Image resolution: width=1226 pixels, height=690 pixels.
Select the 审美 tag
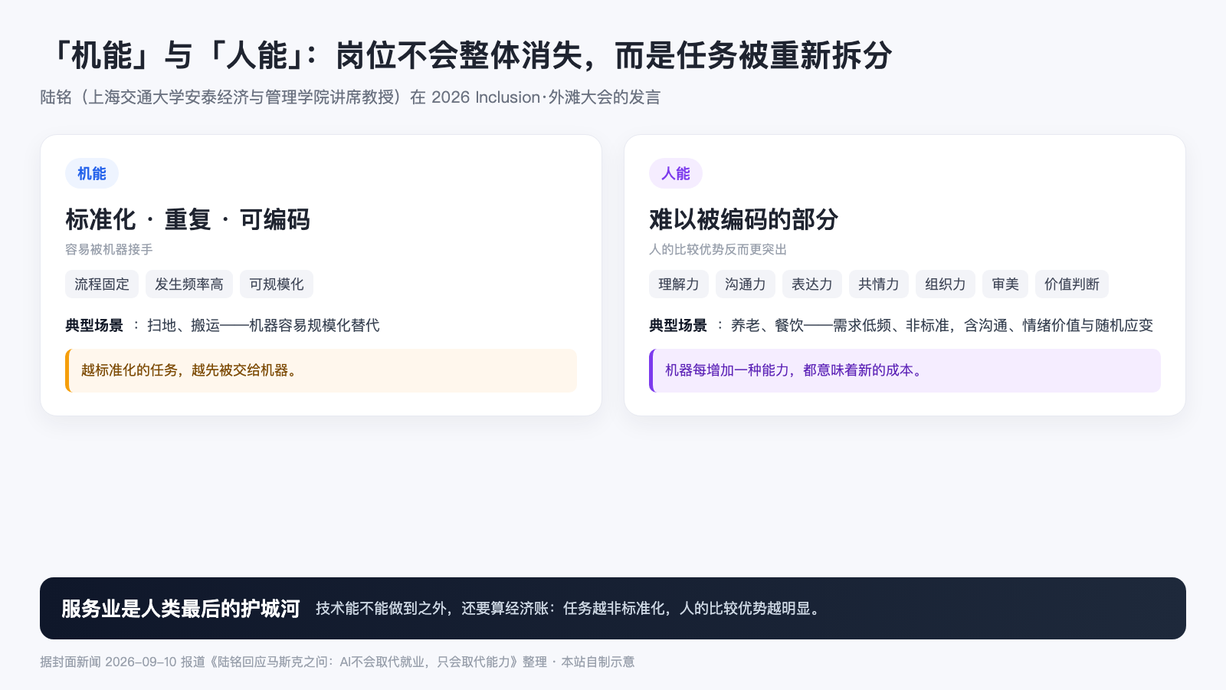click(x=1005, y=284)
